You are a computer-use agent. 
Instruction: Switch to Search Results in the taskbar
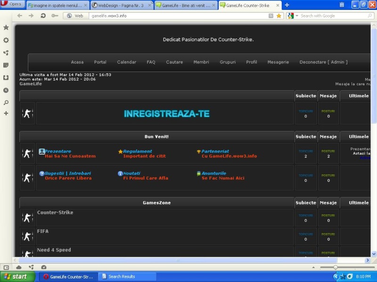point(127,277)
